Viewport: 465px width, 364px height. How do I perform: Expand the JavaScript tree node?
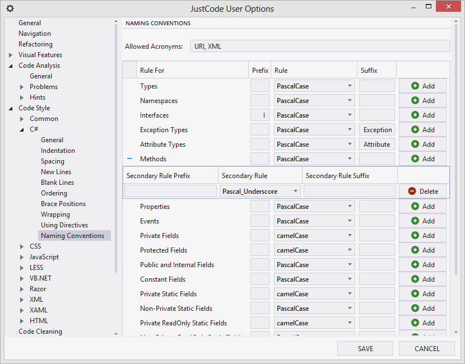coord(22,257)
